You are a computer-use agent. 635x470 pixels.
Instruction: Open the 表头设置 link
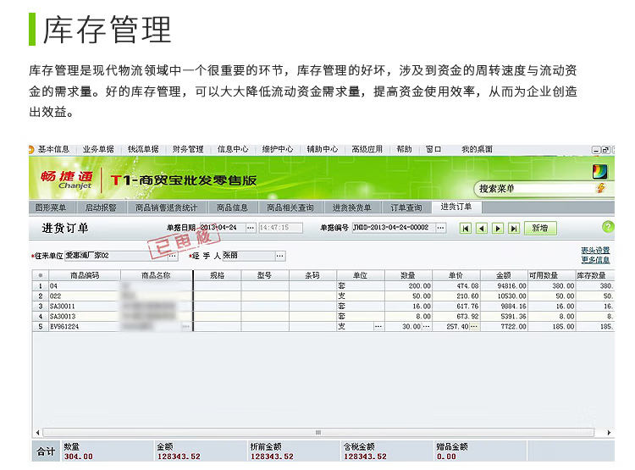point(595,251)
